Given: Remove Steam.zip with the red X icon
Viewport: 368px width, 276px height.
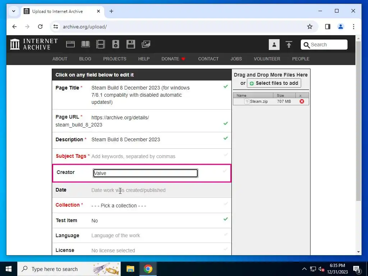Looking at the screenshot, I should pos(302,101).
